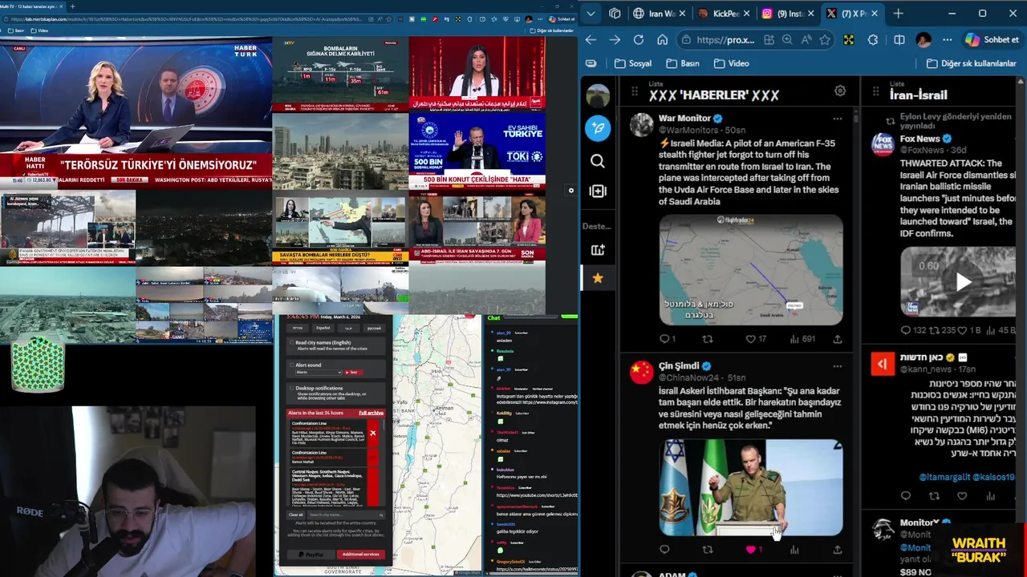This screenshot has width=1027, height=577.
Task: Open HABERLER column settings gear
Action: click(840, 91)
